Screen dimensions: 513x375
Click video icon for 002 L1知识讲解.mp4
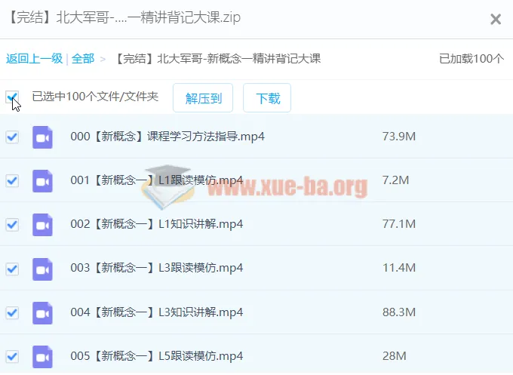42,224
